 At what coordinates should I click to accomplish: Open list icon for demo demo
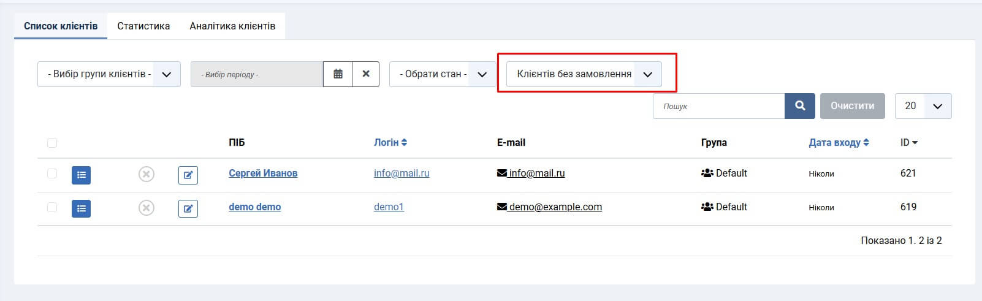[81, 209]
